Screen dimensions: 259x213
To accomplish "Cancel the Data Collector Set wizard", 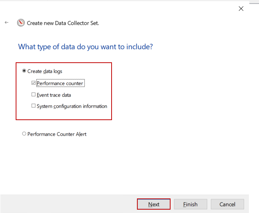I will tap(227, 204).
